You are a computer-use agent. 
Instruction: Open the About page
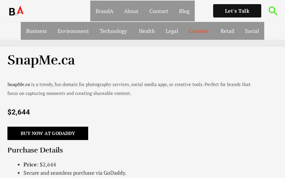[x=131, y=11]
